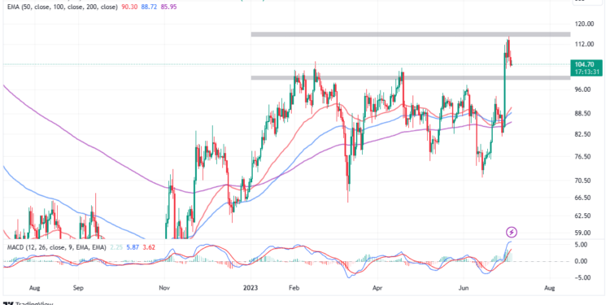
Task: Click the 88.50 price axis label
Action: tap(584, 113)
